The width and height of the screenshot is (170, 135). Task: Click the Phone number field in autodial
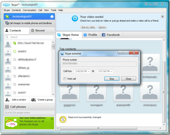(99, 64)
